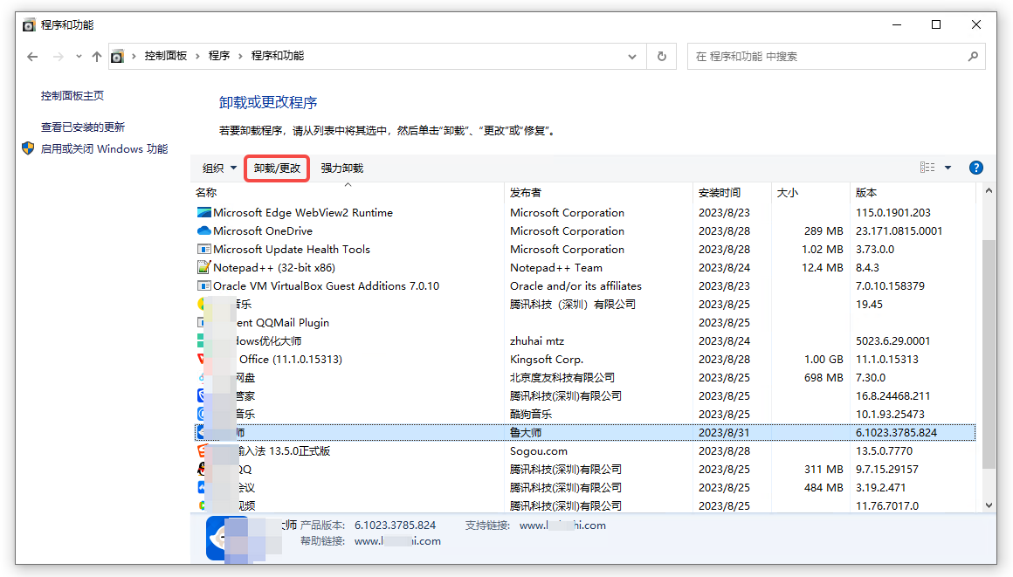Screen dimensions: 1013x577
Task: Select the 程序 breadcrumb
Action: click(x=219, y=56)
